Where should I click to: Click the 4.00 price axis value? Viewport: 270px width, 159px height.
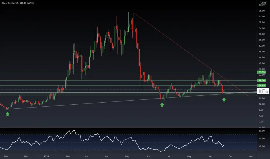261,116
